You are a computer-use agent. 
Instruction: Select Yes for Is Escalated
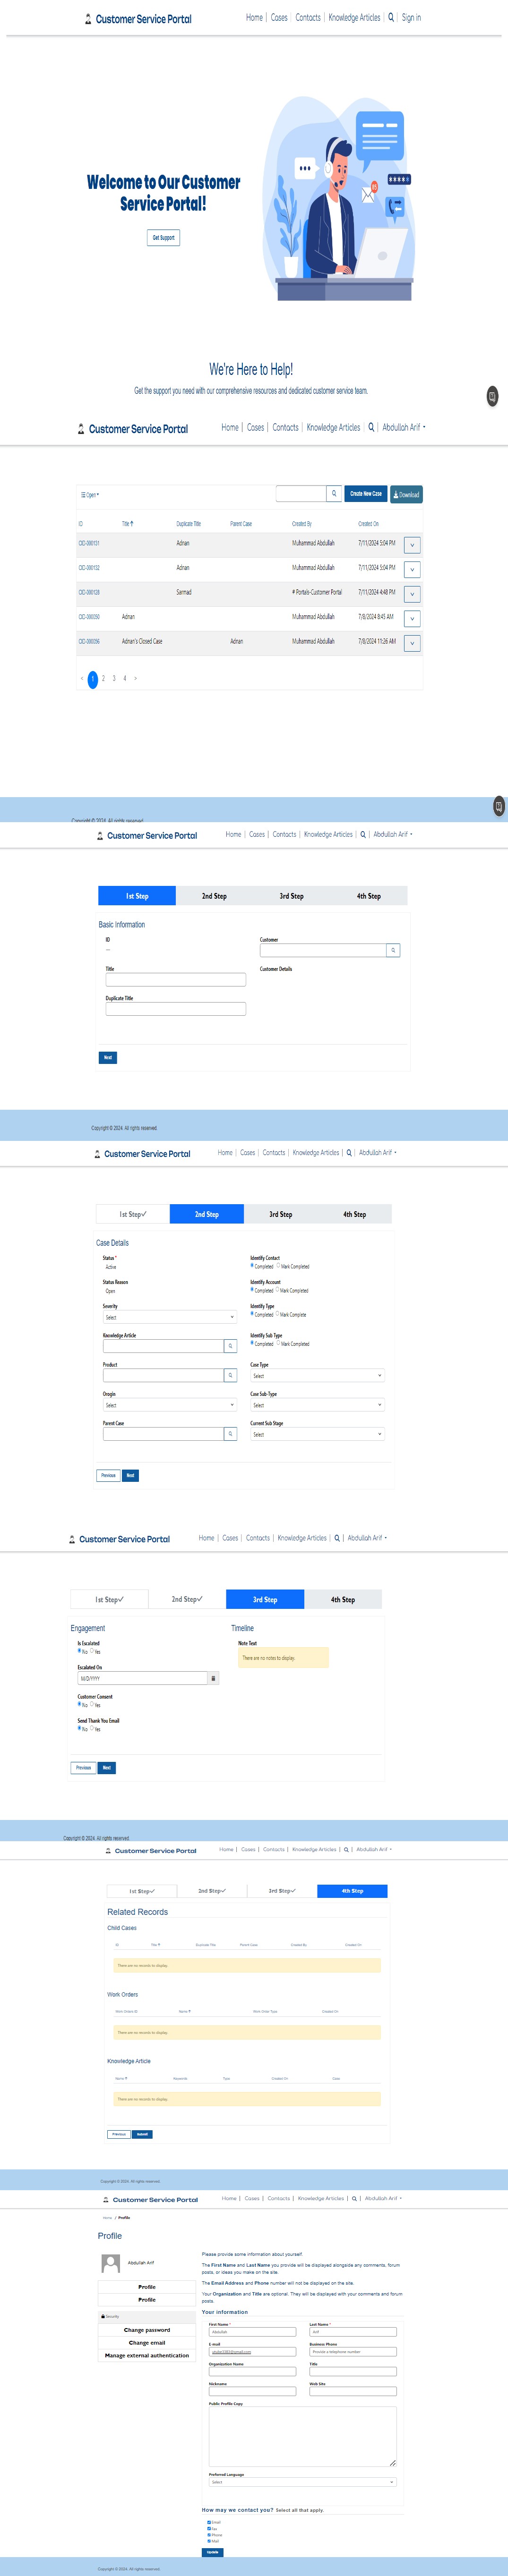point(92,1651)
